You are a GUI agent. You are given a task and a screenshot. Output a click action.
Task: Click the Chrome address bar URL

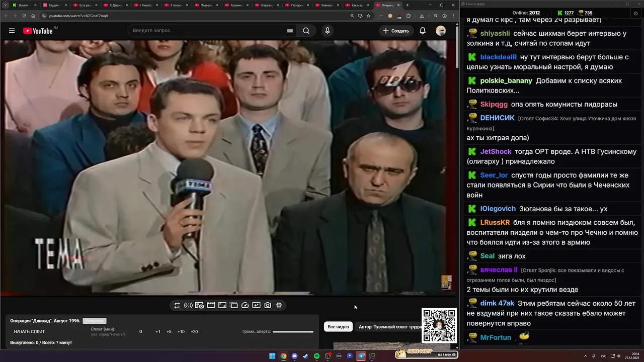[78, 16]
